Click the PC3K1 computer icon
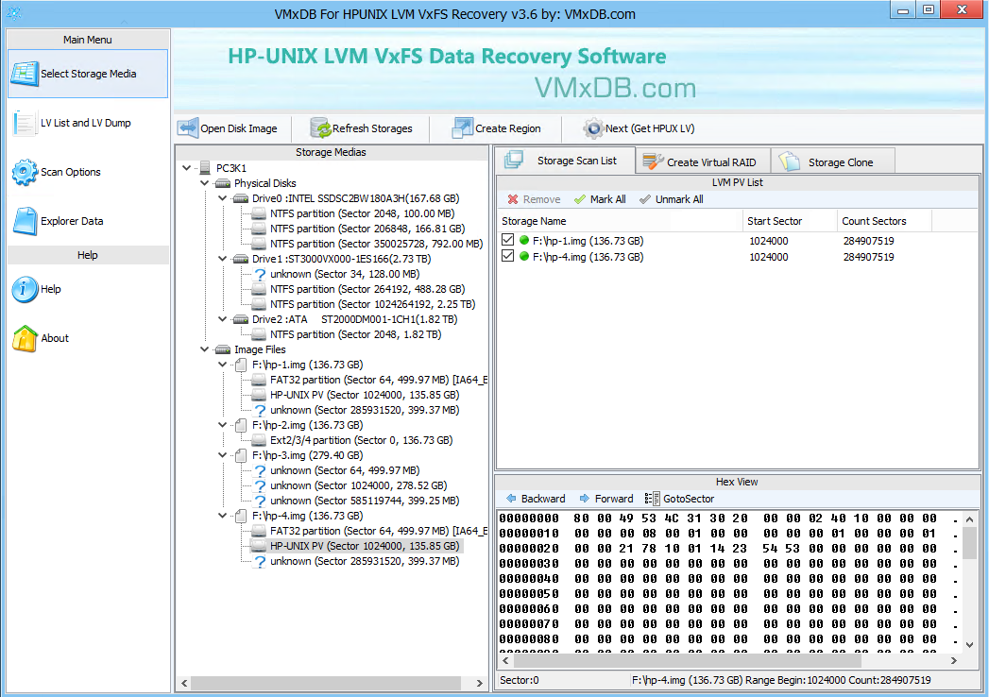 [x=204, y=168]
